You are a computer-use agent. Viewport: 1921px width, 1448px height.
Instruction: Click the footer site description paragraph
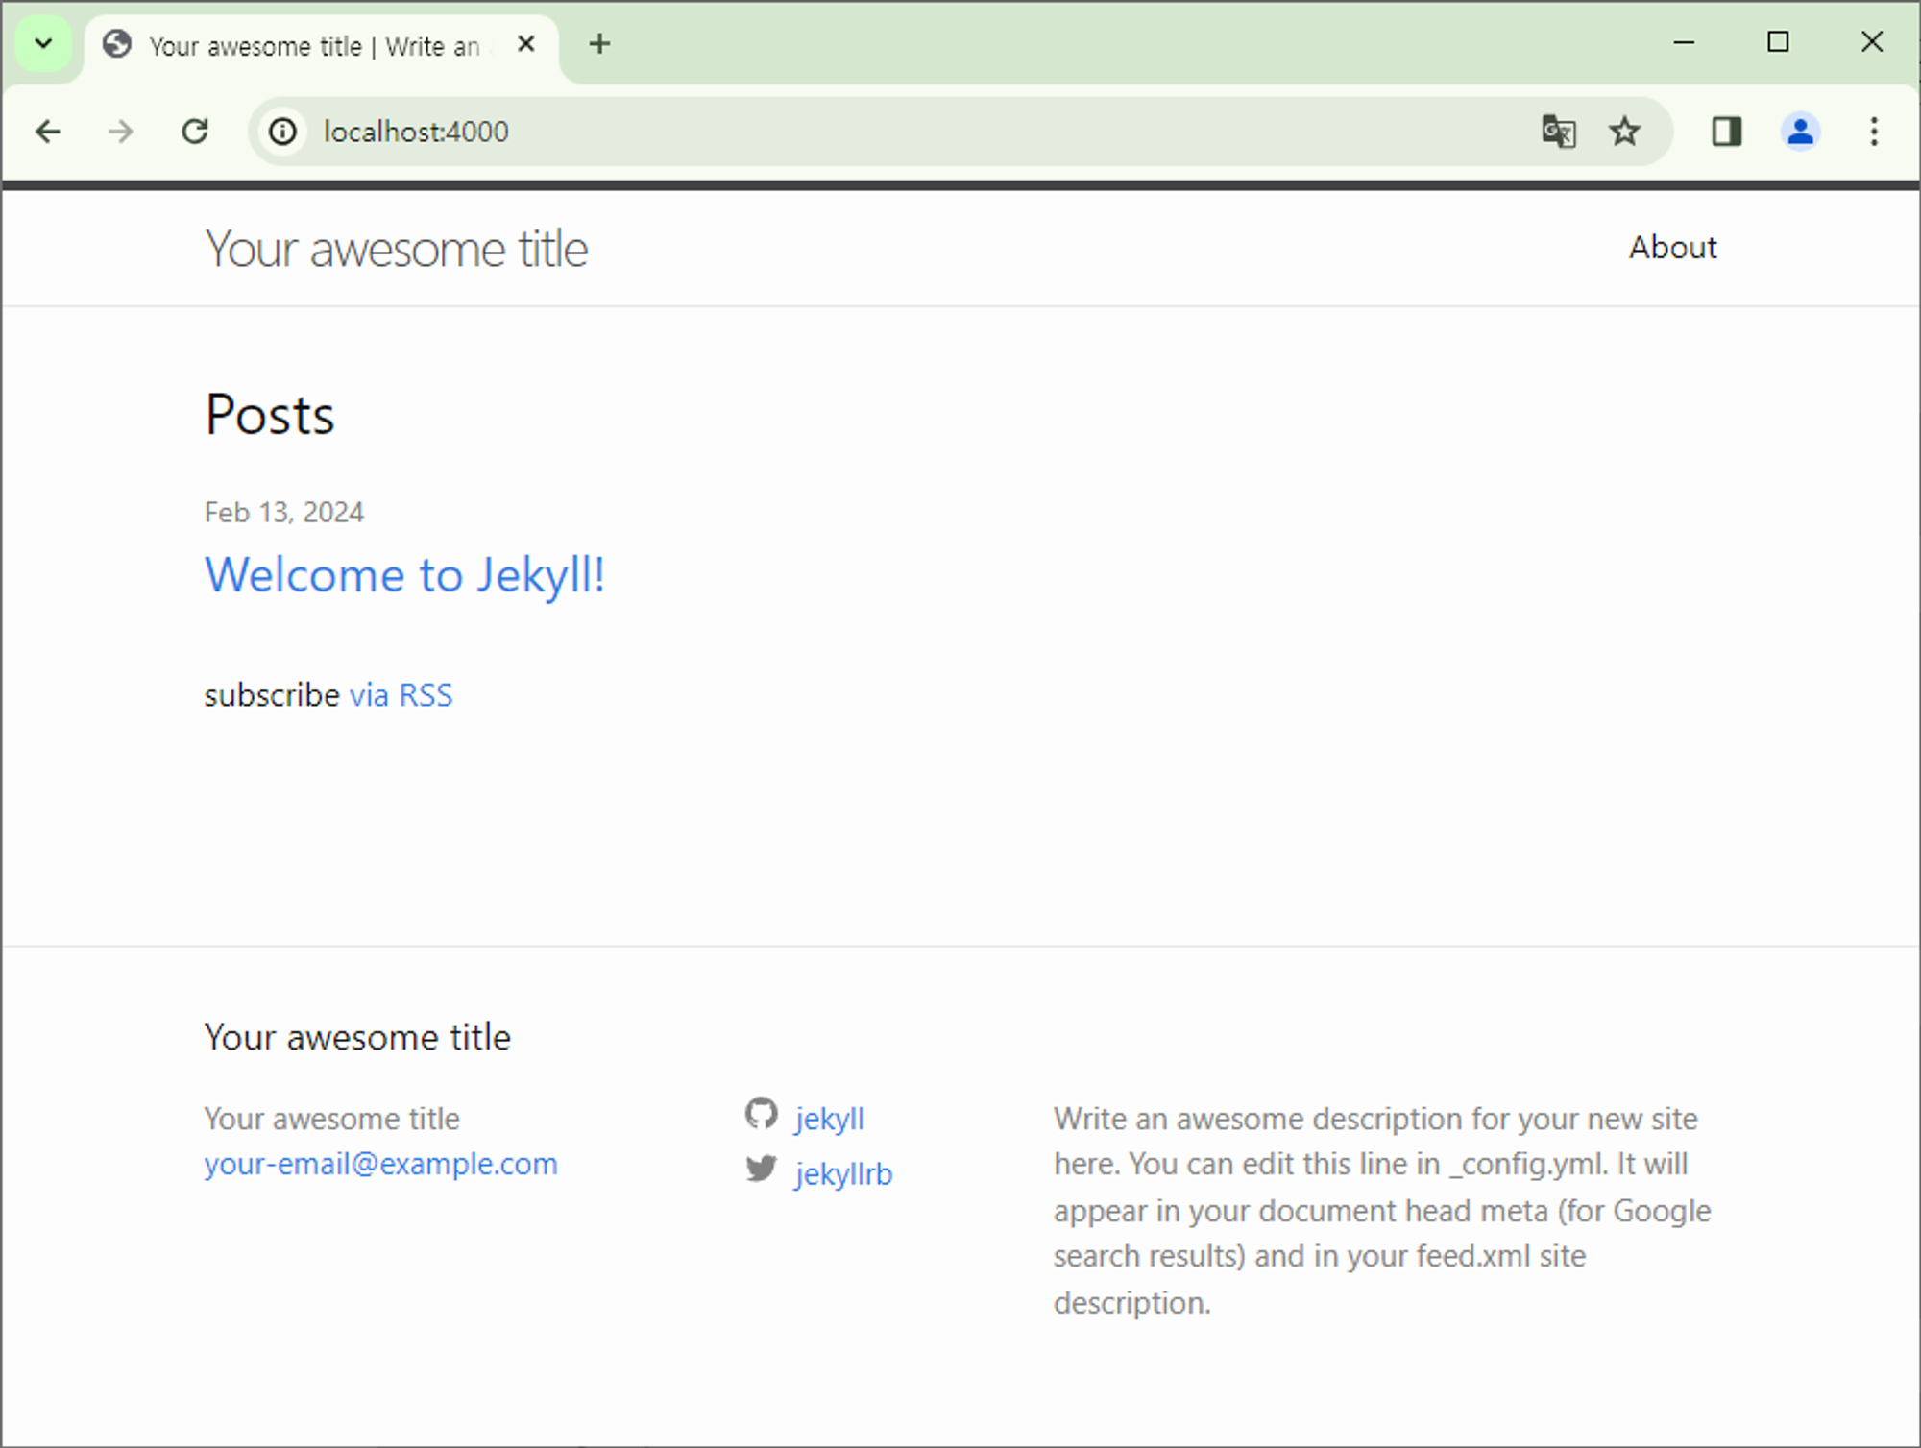pyautogui.click(x=1382, y=1210)
